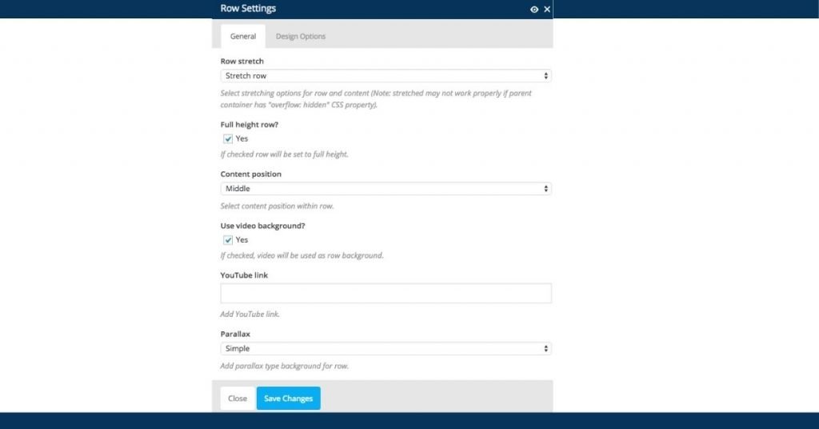Click the Yes label under Use video background
The width and height of the screenshot is (819, 429).
coord(242,240)
